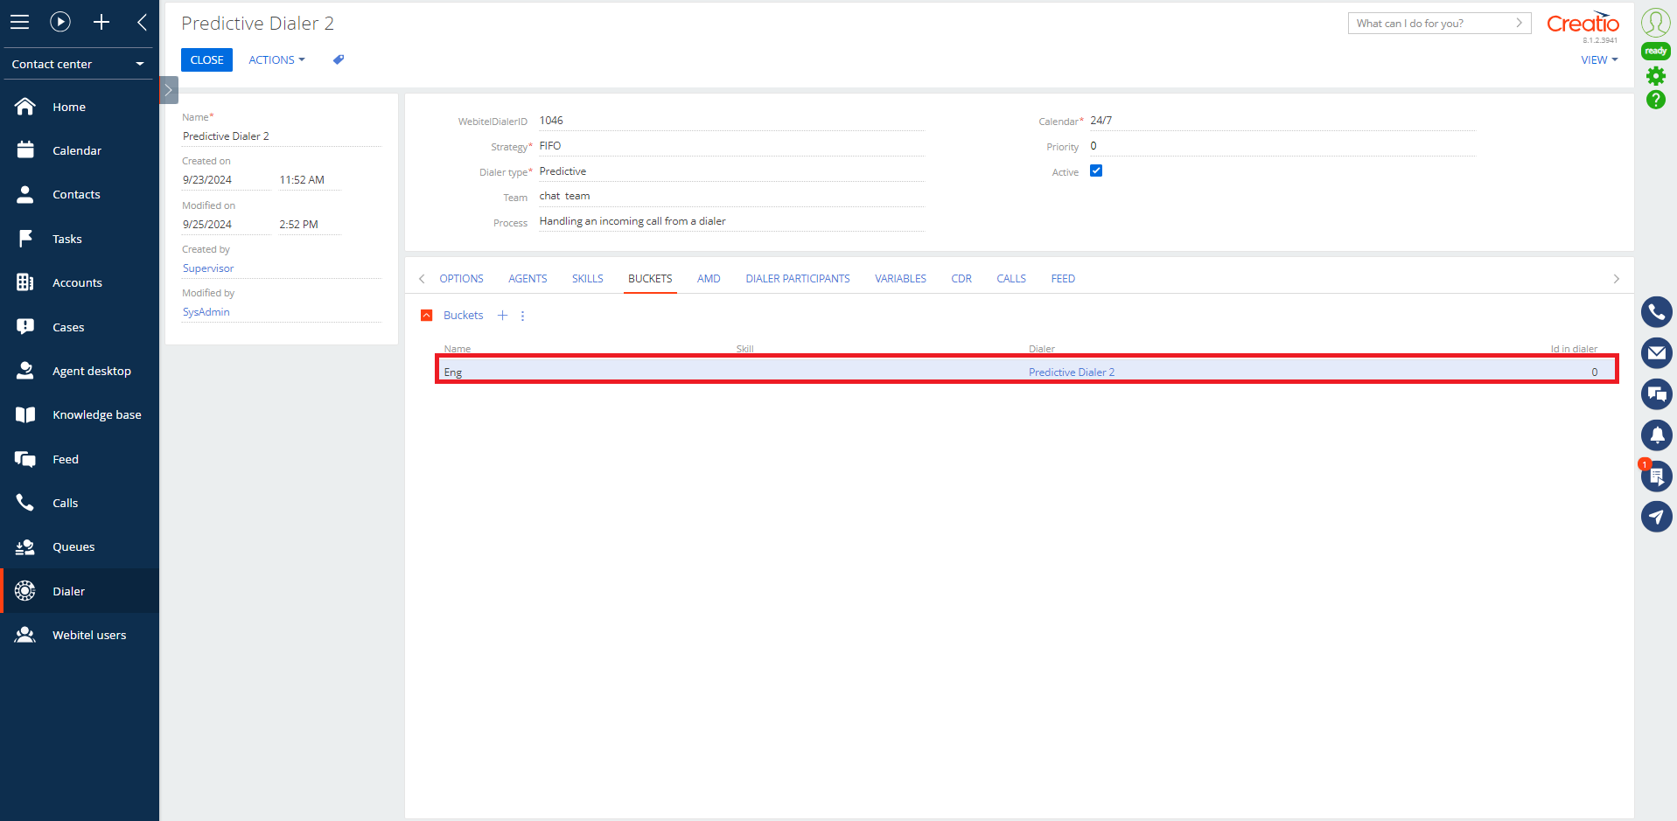Click the Close button
Screen dimensions: 1677x821
[x=206, y=59]
